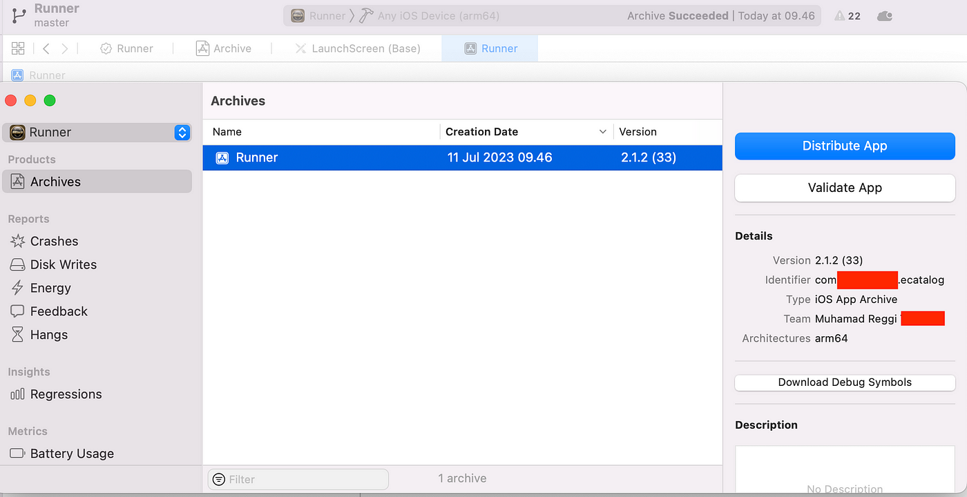This screenshot has width=967, height=497.
Task: Open Regressions under Insights
Action: (x=66, y=394)
